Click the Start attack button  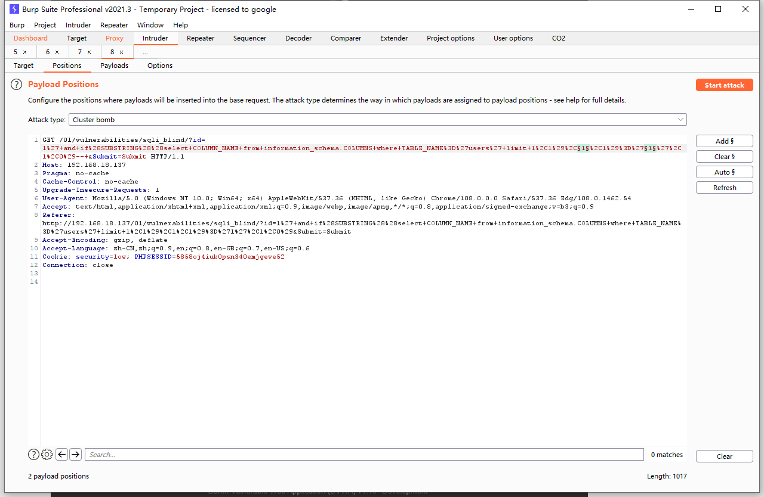(724, 85)
